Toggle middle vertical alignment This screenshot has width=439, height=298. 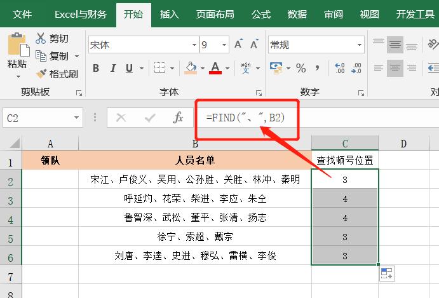pos(395,44)
